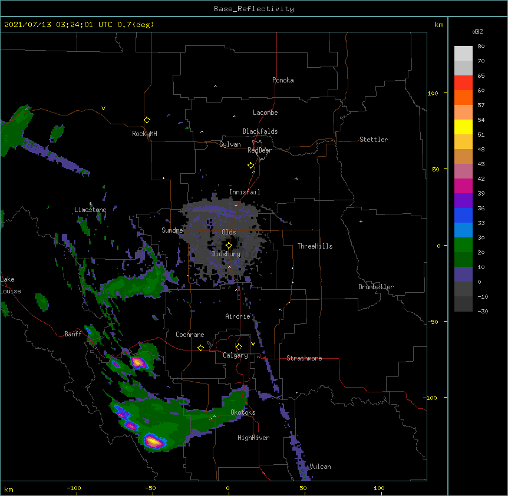Screen dimensions: 508x496
Task: Click the white asterisk marker east of RedDeer
Action: [x=296, y=178]
